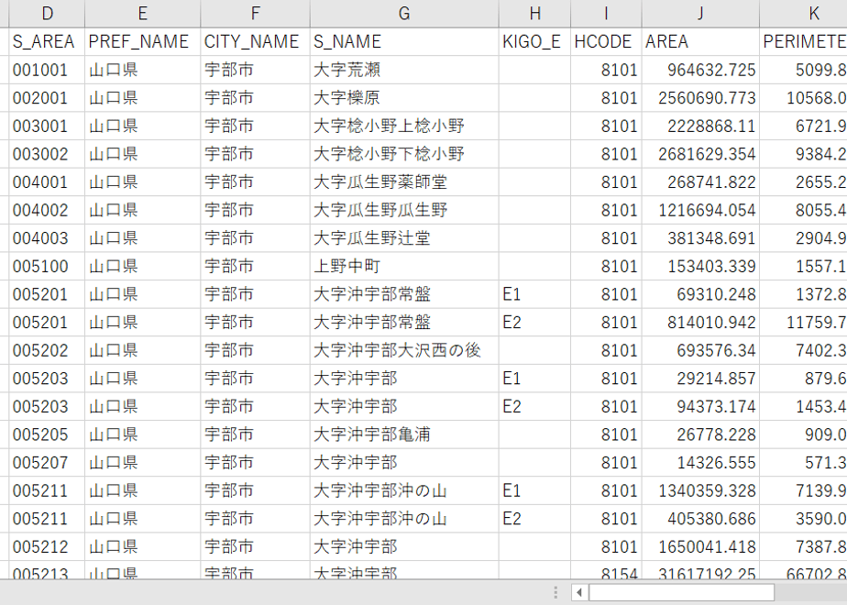Image resolution: width=847 pixels, height=605 pixels.
Task: Click the HCODE header cell
Action: click(x=606, y=41)
